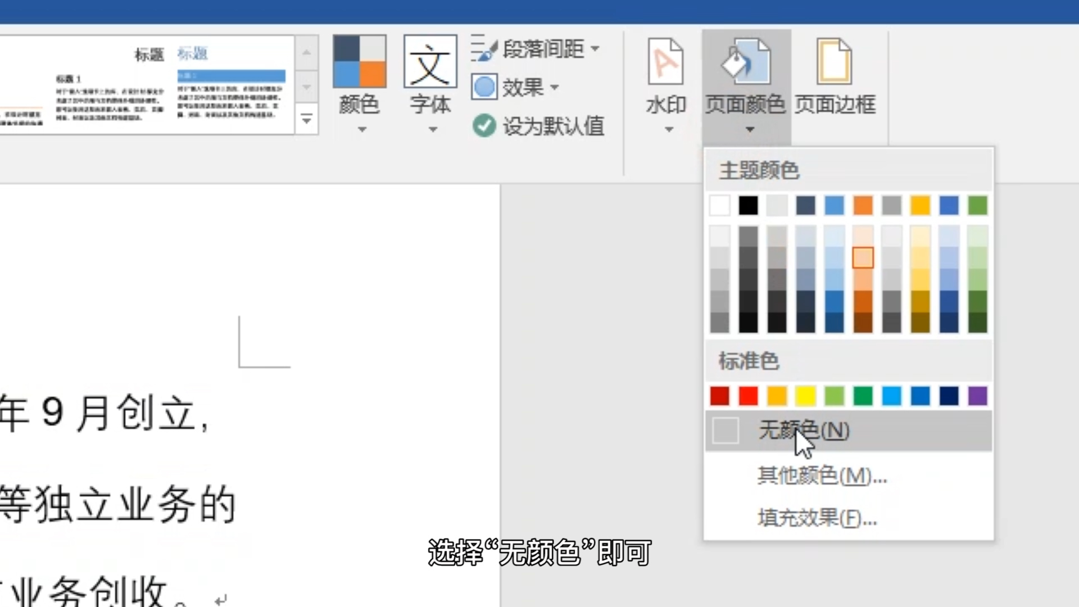Select the white theme color swatch

(x=719, y=206)
